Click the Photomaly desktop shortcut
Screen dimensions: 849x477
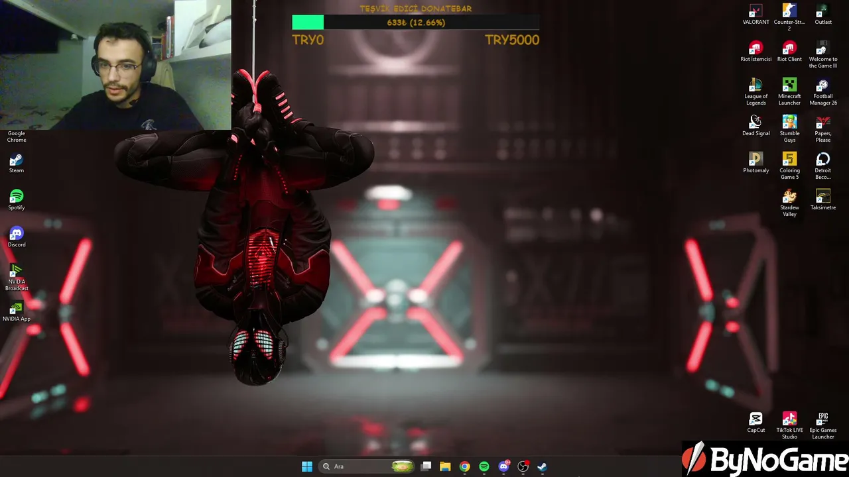point(755,163)
